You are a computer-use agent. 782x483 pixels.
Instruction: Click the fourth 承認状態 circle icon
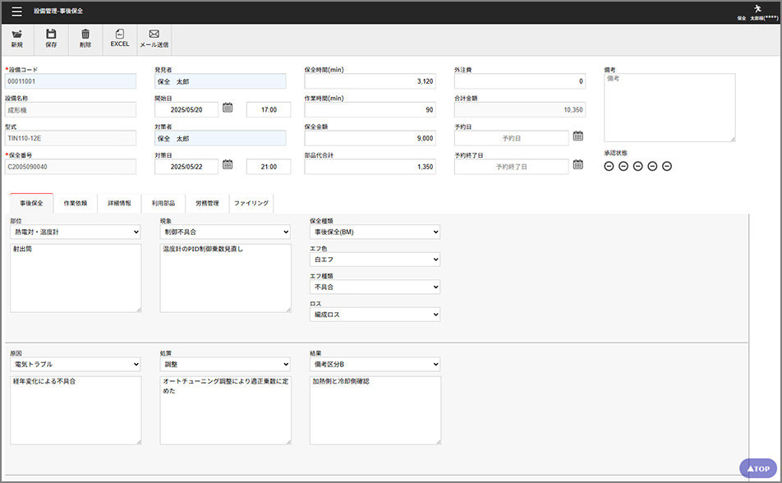[x=652, y=166]
